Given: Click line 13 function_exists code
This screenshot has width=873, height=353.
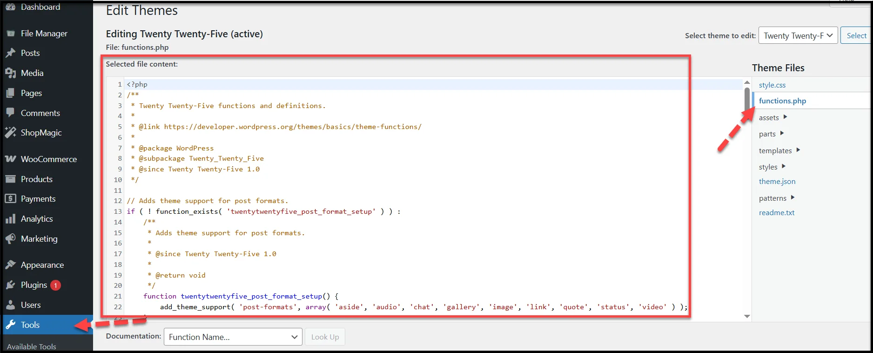Looking at the screenshot, I should pos(263,211).
